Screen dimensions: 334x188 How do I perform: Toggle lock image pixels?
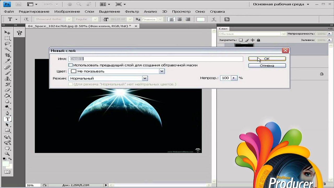point(247,40)
